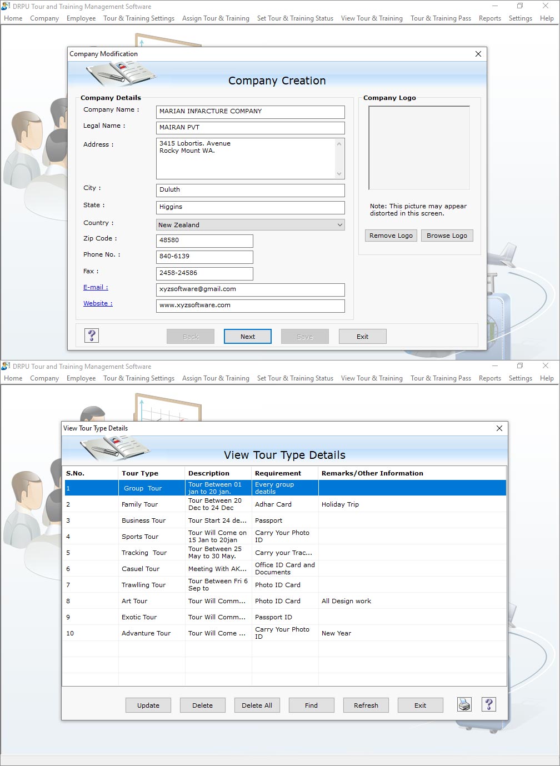Click Update in View Tour Type Details
Image resolution: width=560 pixels, height=766 pixels.
pos(148,704)
